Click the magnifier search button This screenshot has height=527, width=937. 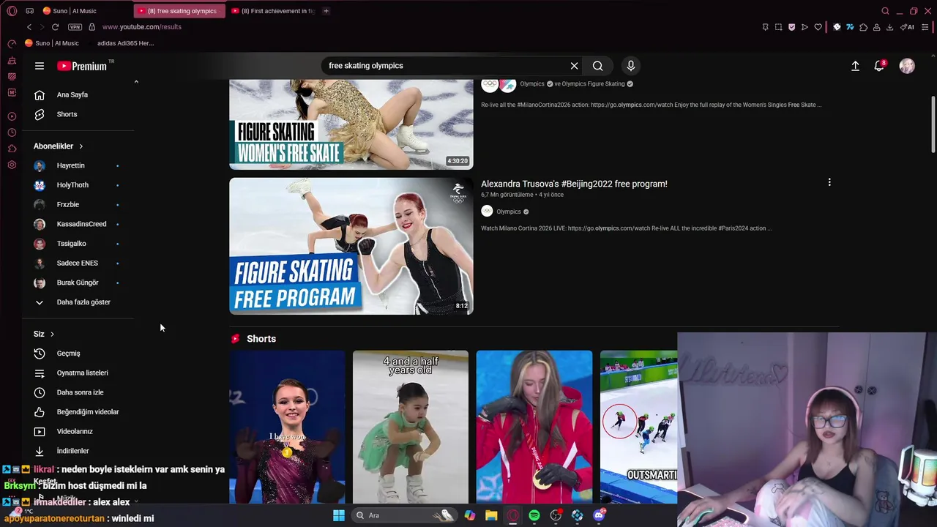pos(598,66)
